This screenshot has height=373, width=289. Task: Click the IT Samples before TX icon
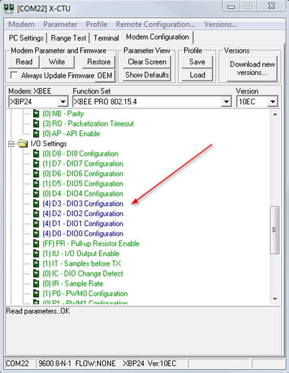36,264
